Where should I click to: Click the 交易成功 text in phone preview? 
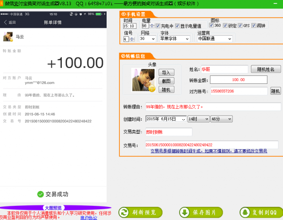[x=57, y=194]
